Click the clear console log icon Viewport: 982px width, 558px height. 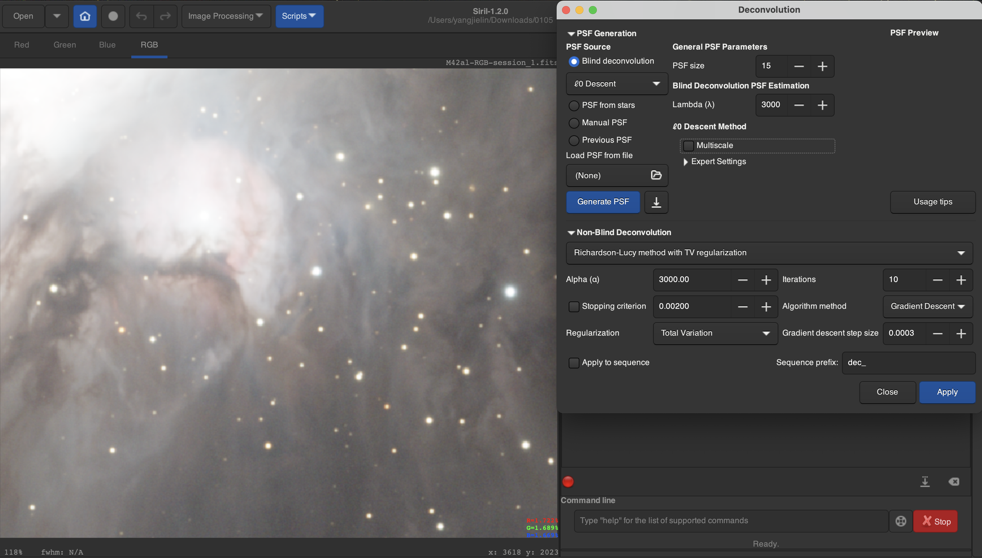[x=954, y=481]
